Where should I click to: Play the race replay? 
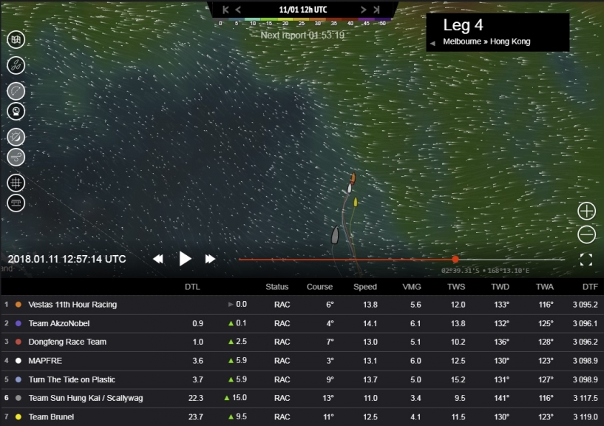186,259
